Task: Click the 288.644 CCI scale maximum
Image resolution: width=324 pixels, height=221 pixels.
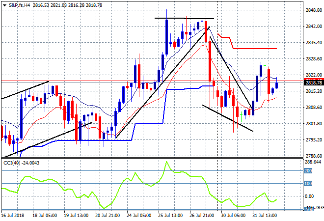Action: [313, 162]
